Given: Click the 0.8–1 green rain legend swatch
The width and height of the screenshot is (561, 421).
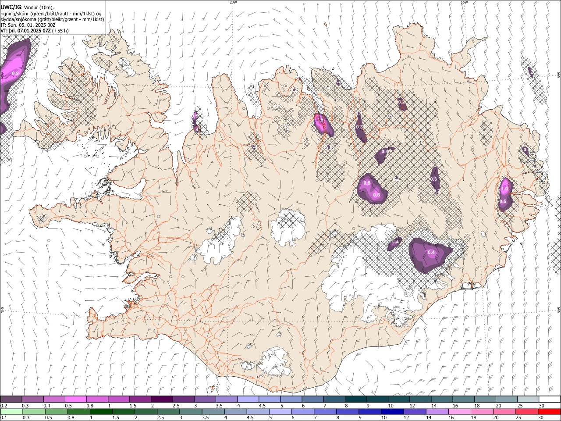Looking at the screenshot, I should (79, 412).
